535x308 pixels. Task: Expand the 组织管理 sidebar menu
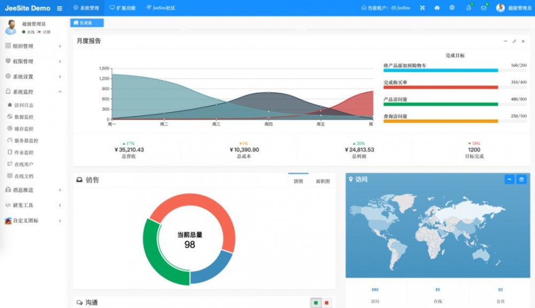coord(29,46)
